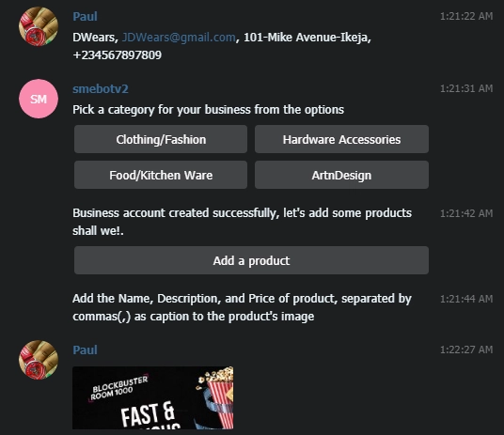The image size is (504, 435).
Task: Click the 1:21:42 AM timestamp
Action: click(466, 213)
